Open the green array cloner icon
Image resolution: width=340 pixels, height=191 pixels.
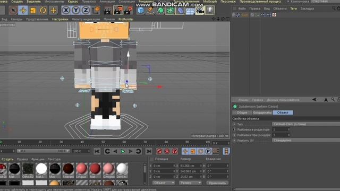click(171, 10)
